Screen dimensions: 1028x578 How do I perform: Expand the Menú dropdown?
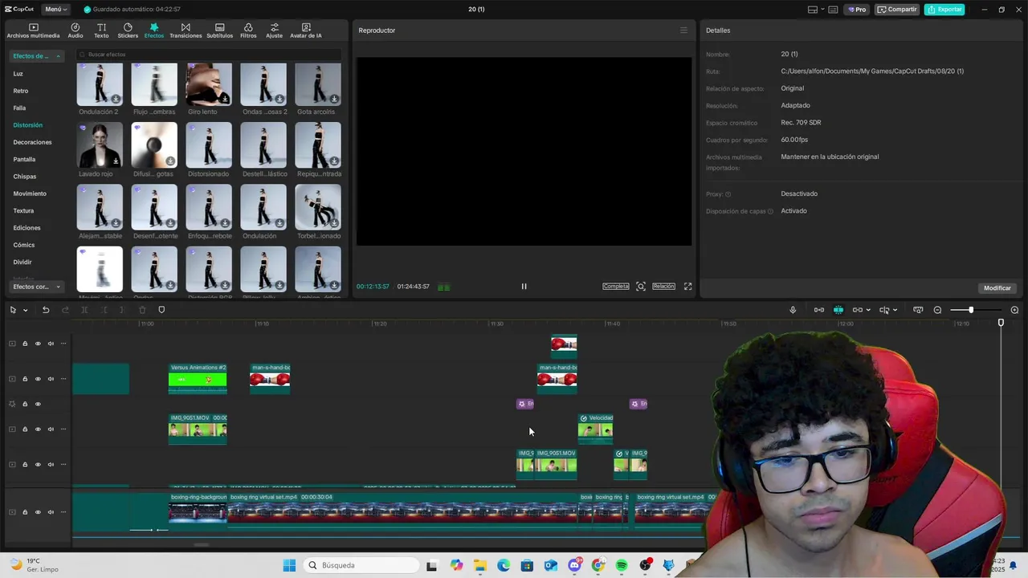55,10
